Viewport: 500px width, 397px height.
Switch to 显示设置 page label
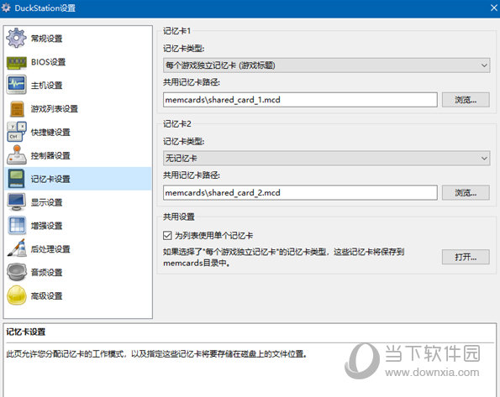[x=46, y=202]
